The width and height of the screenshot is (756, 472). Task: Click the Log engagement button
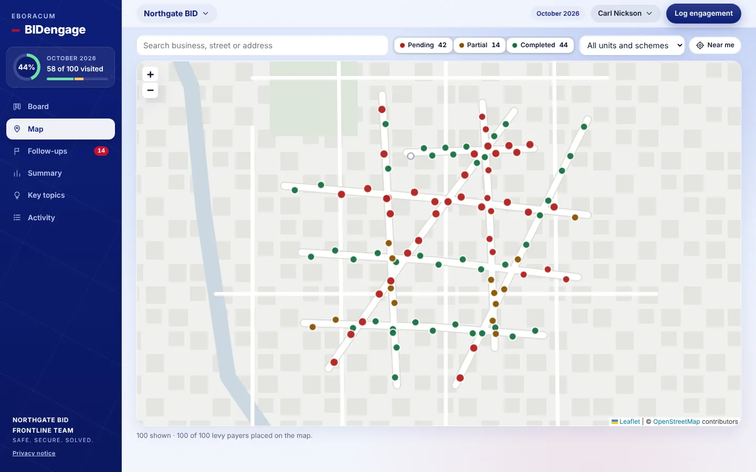pos(703,14)
